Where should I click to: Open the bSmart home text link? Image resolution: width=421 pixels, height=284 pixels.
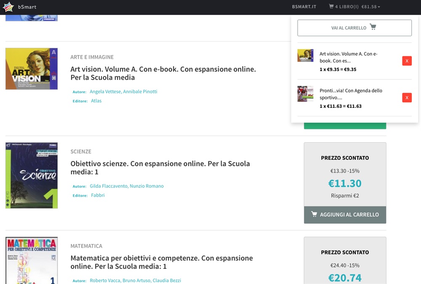coord(27,7)
